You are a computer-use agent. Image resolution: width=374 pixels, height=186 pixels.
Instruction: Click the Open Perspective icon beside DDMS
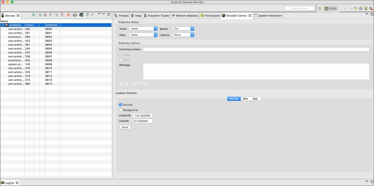coord(320,8)
